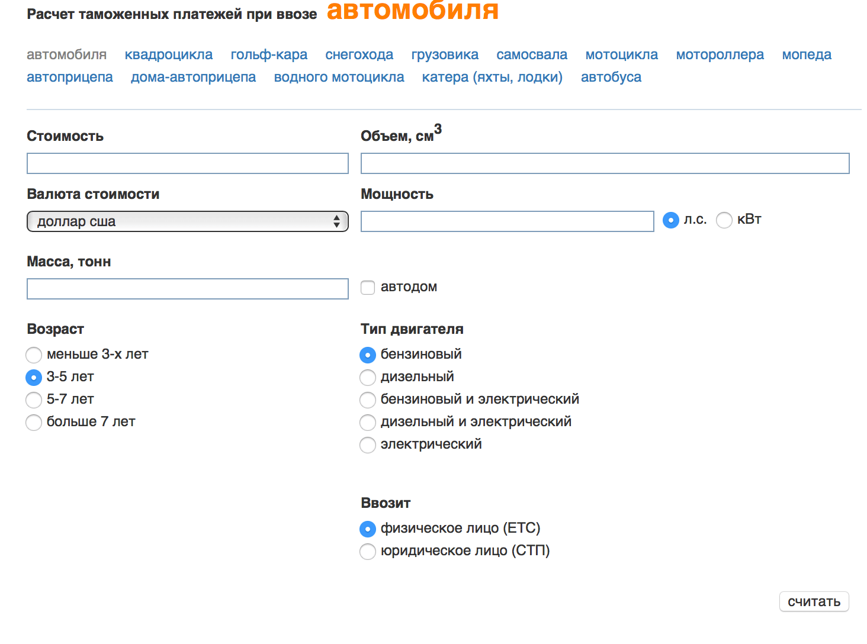The width and height of the screenshot is (867, 644).
Task: Open the 'автобуса' calculator link
Action: (x=611, y=78)
